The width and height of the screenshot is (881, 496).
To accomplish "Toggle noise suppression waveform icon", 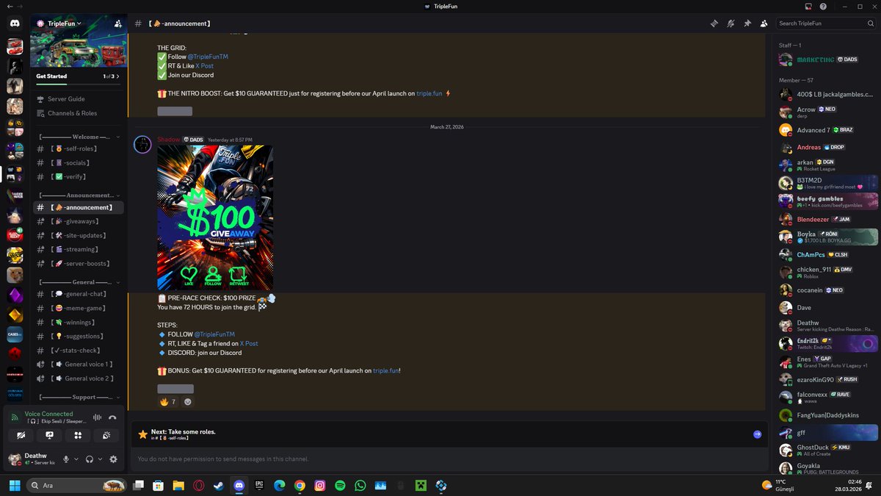I will point(97,417).
